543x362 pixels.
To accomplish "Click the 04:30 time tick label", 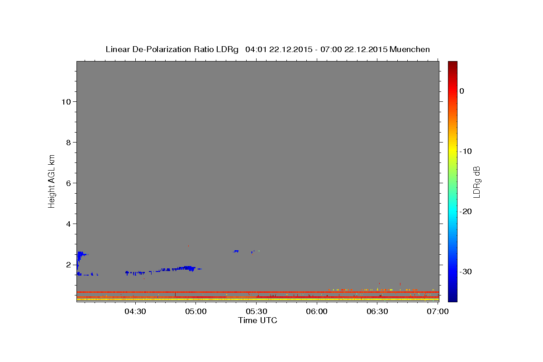I will tap(135, 311).
